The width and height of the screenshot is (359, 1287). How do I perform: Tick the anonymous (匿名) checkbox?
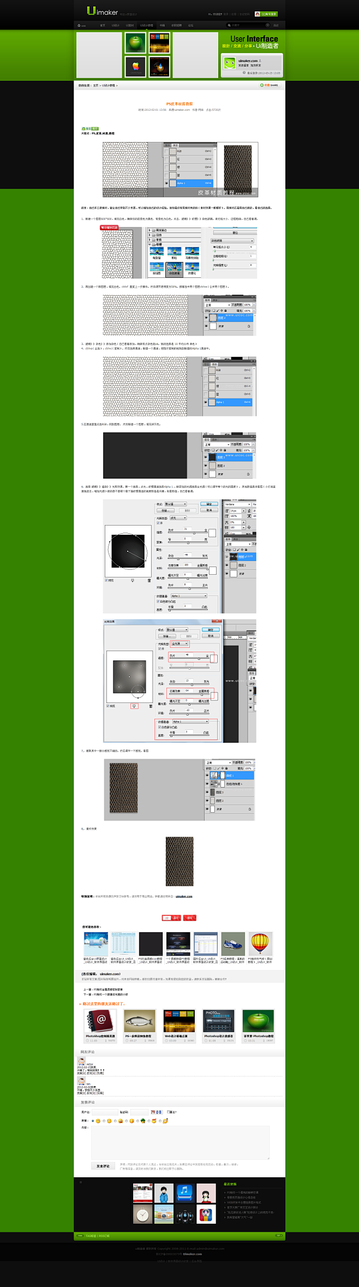[x=168, y=1112]
